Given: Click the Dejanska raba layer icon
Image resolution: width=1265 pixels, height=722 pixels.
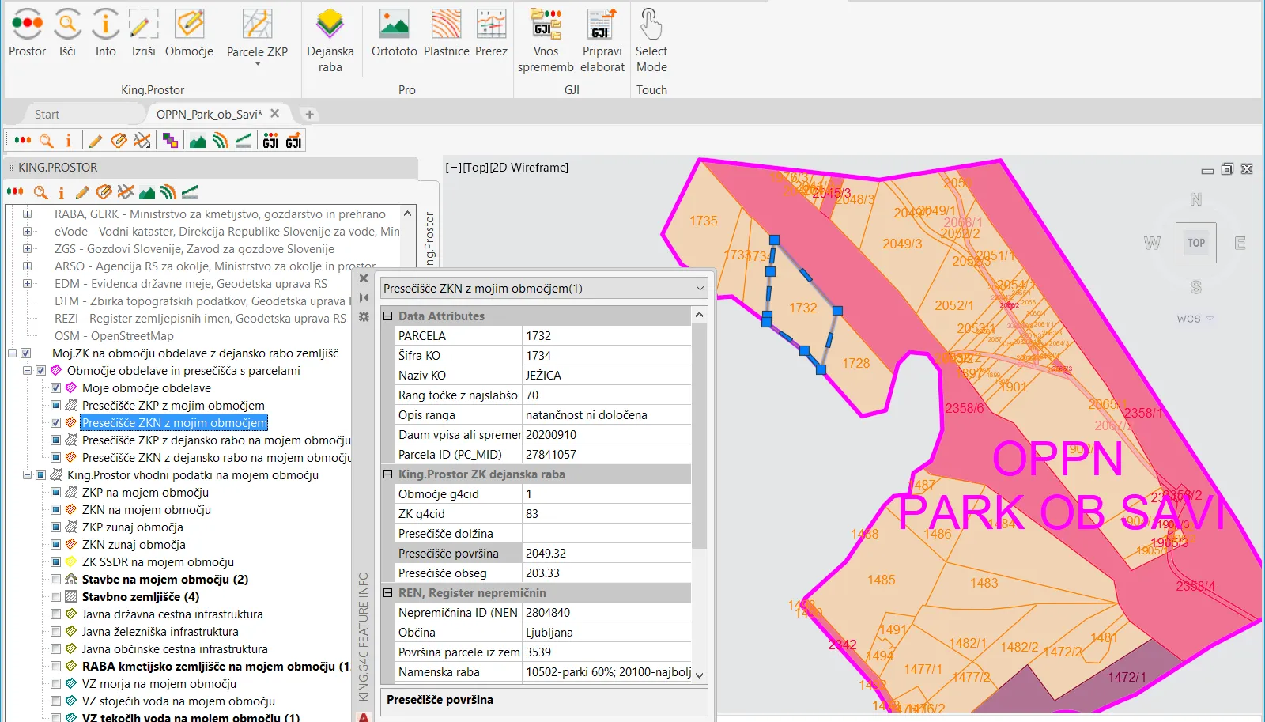Looking at the screenshot, I should [330, 25].
